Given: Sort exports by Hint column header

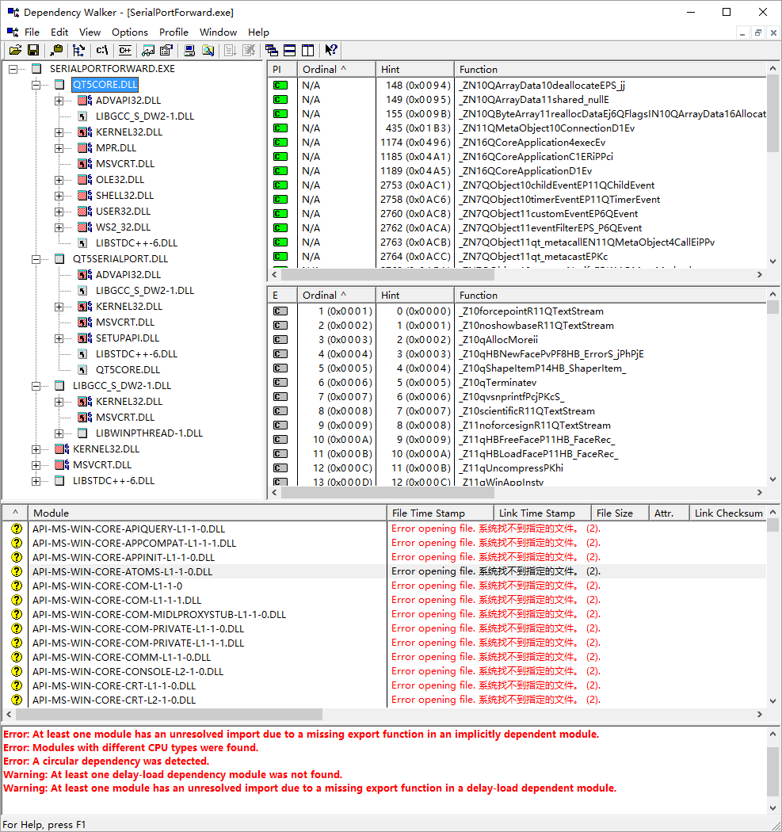Looking at the screenshot, I should (415, 296).
